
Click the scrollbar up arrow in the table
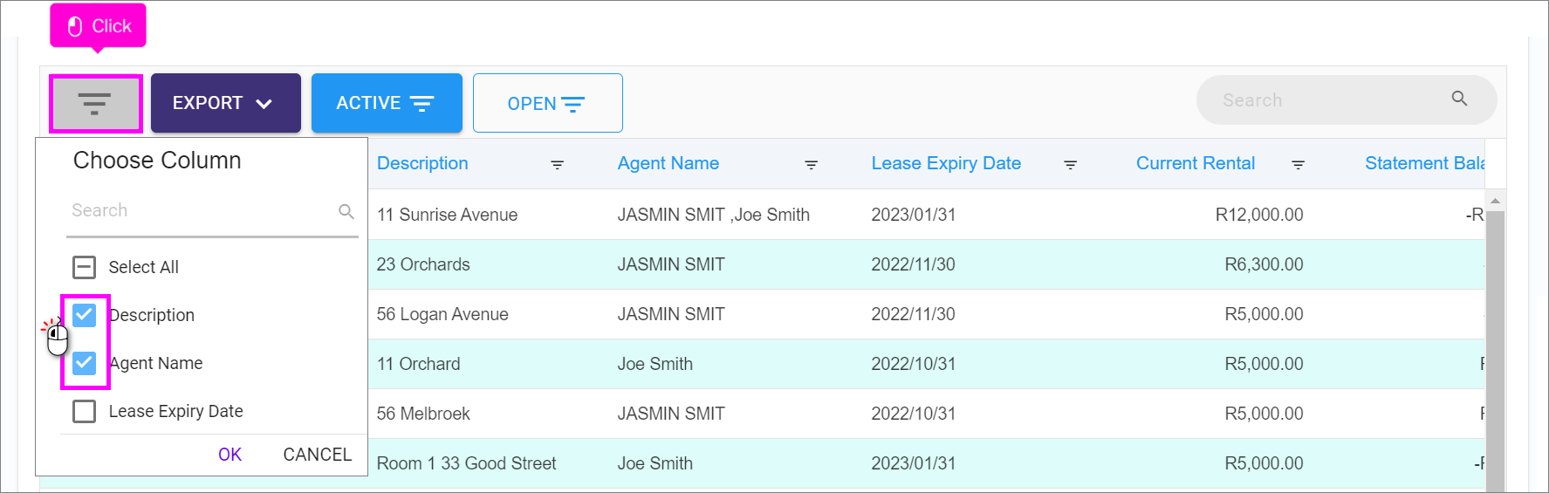pyautogui.click(x=1495, y=201)
